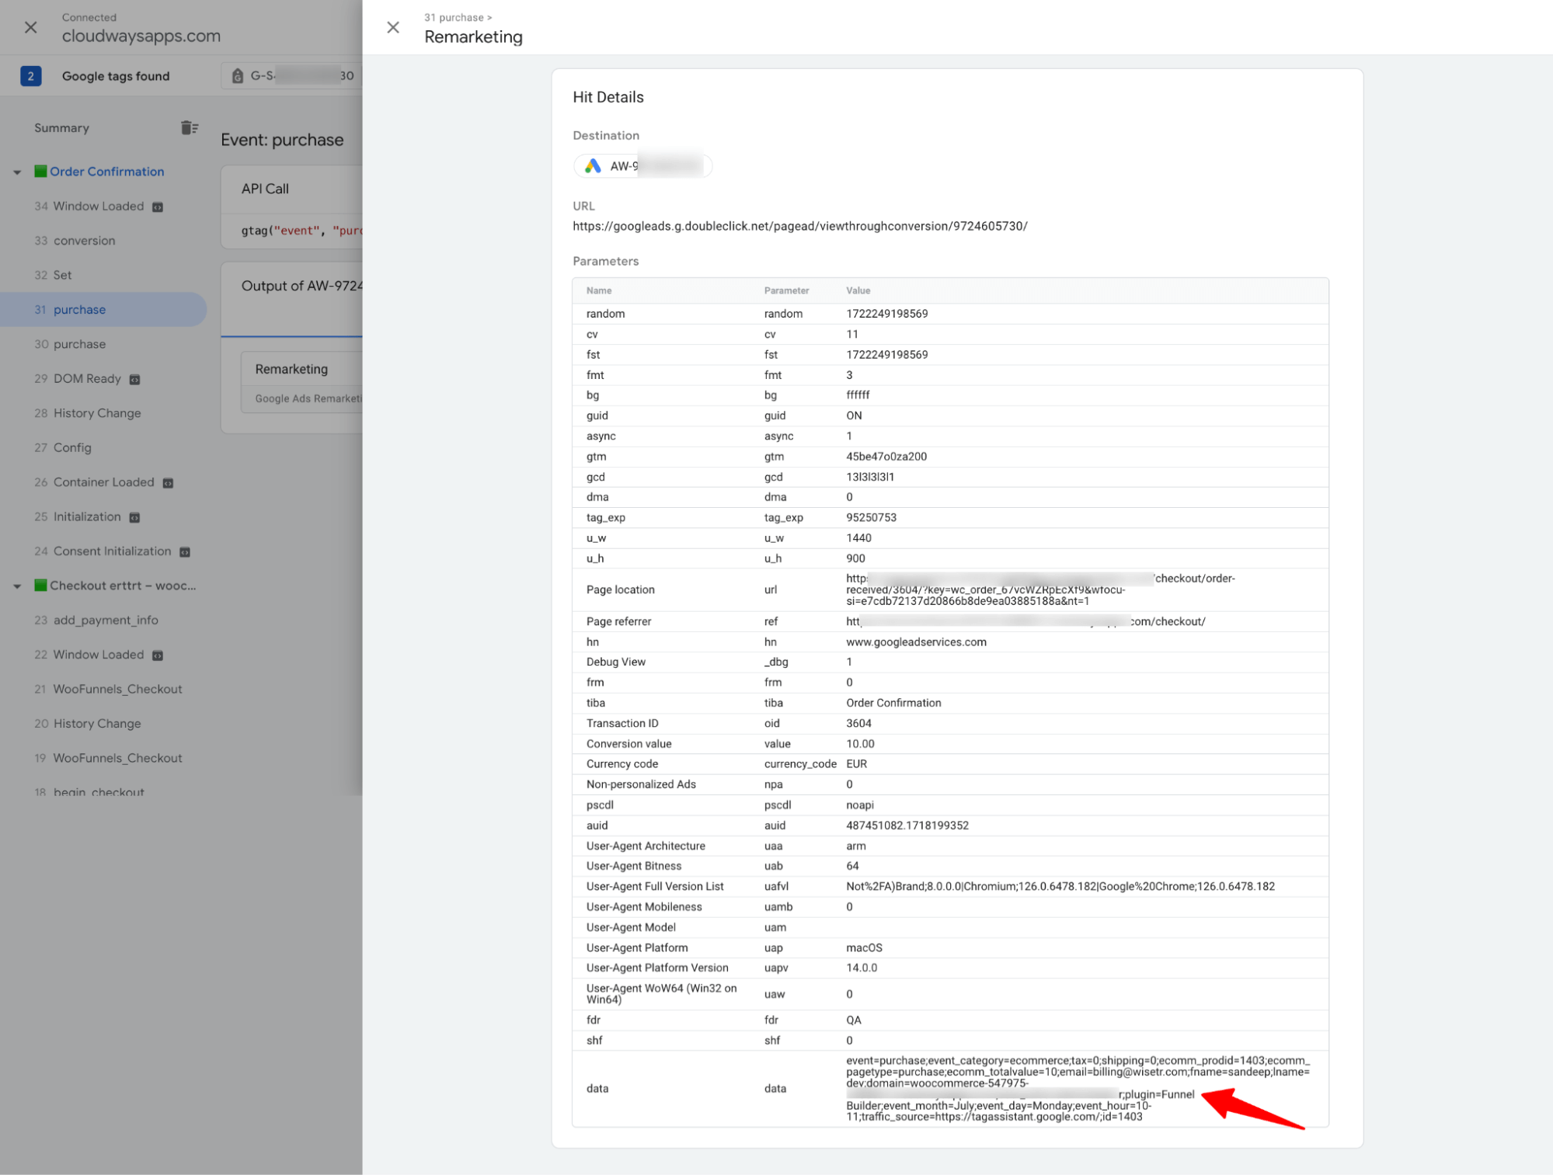Collapse the Order Confirmation page group

point(17,172)
